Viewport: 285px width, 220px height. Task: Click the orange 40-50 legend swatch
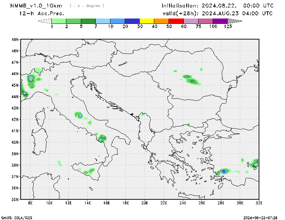coord(162,21)
